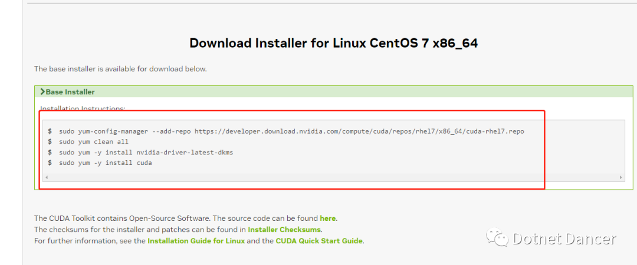Click the yum-config-manager add-repo command line
Viewport: 637px width, 265px height.
[x=286, y=131]
